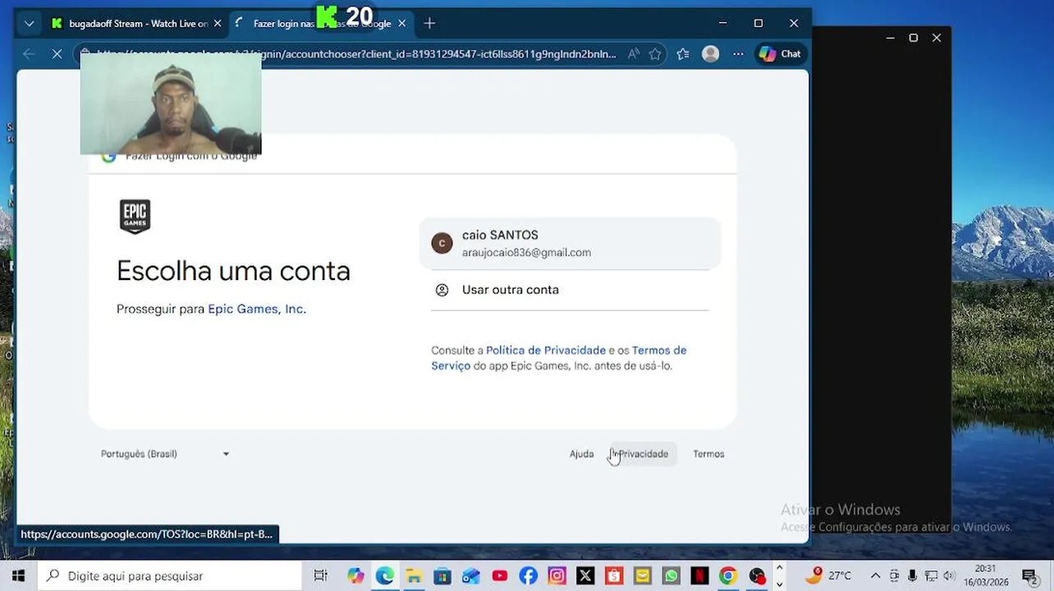Open Microsoft Store from taskbar
Screen dimensions: 1054x591
442,576
